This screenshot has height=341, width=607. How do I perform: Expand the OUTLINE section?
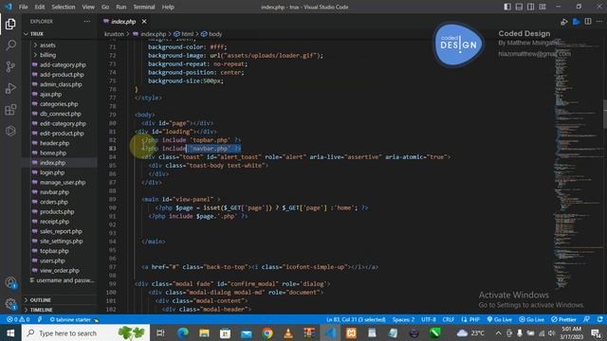click(x=40, y=300)
